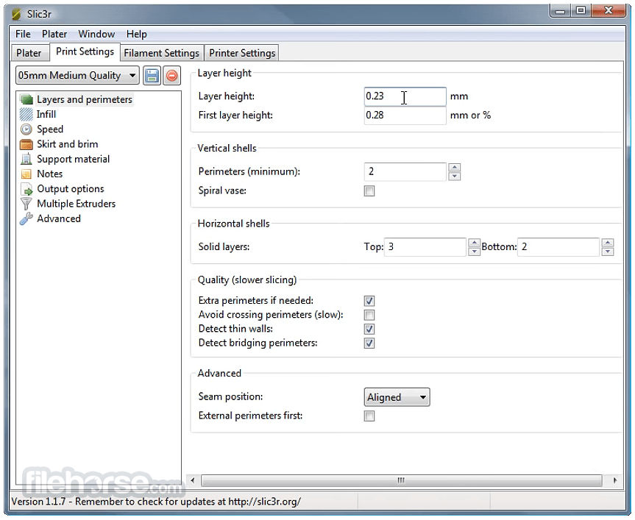This screenshot has height=520, width=635.
Task: Open the 05mm Medium Quality preset dropdown
Action: (77, 76)
